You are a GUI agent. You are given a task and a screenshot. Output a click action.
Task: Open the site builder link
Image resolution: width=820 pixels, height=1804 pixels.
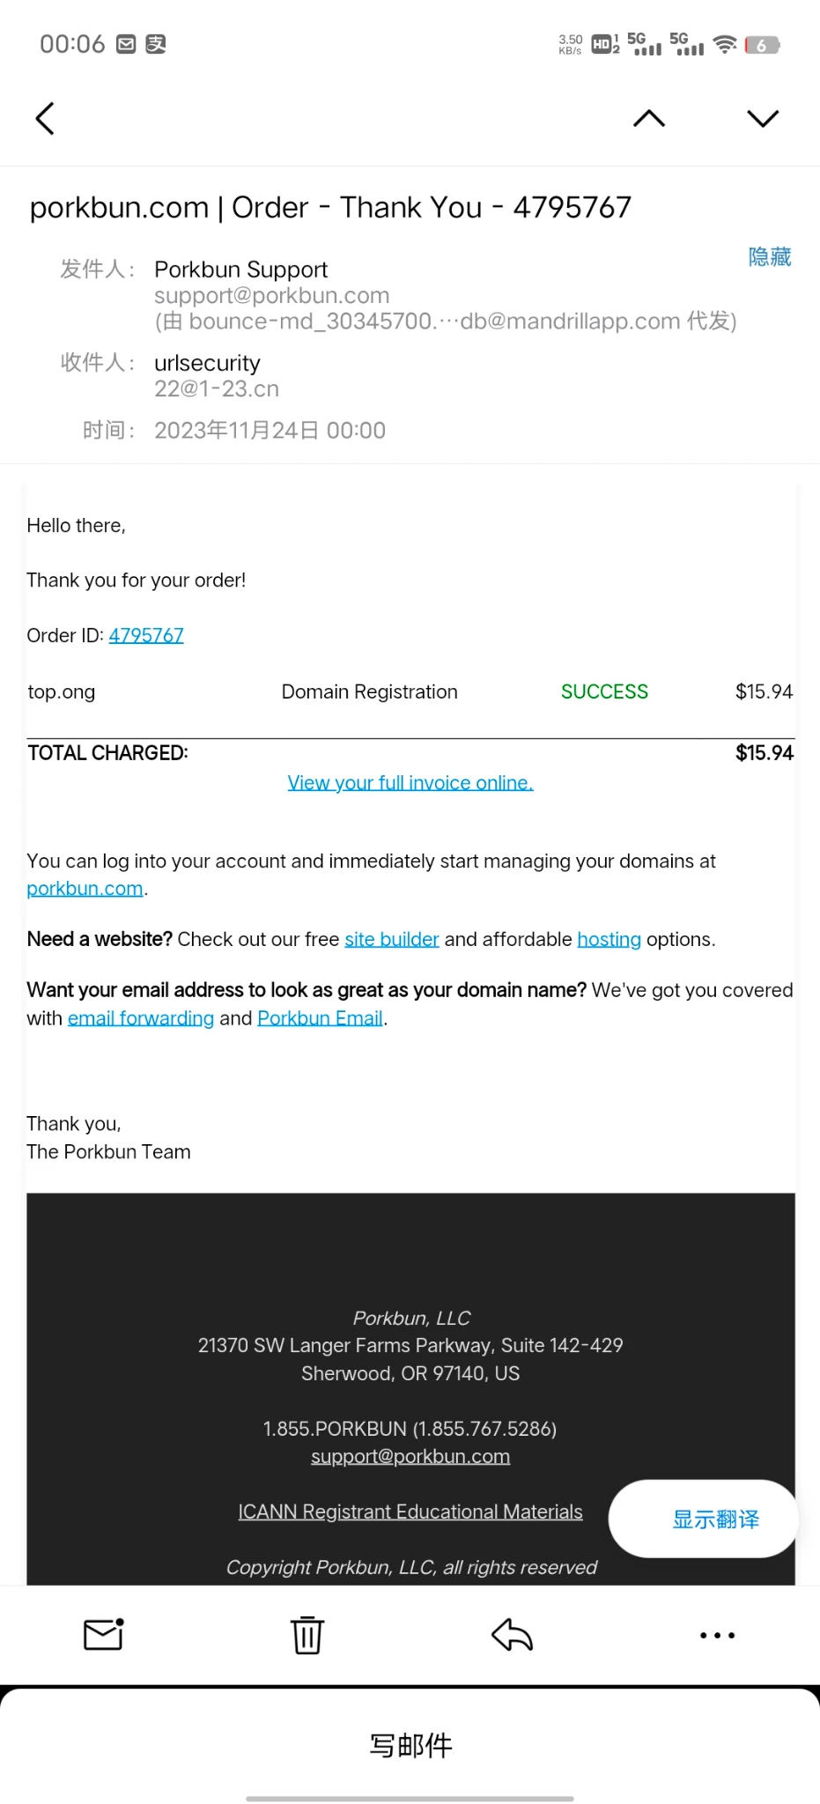point(391,939)
